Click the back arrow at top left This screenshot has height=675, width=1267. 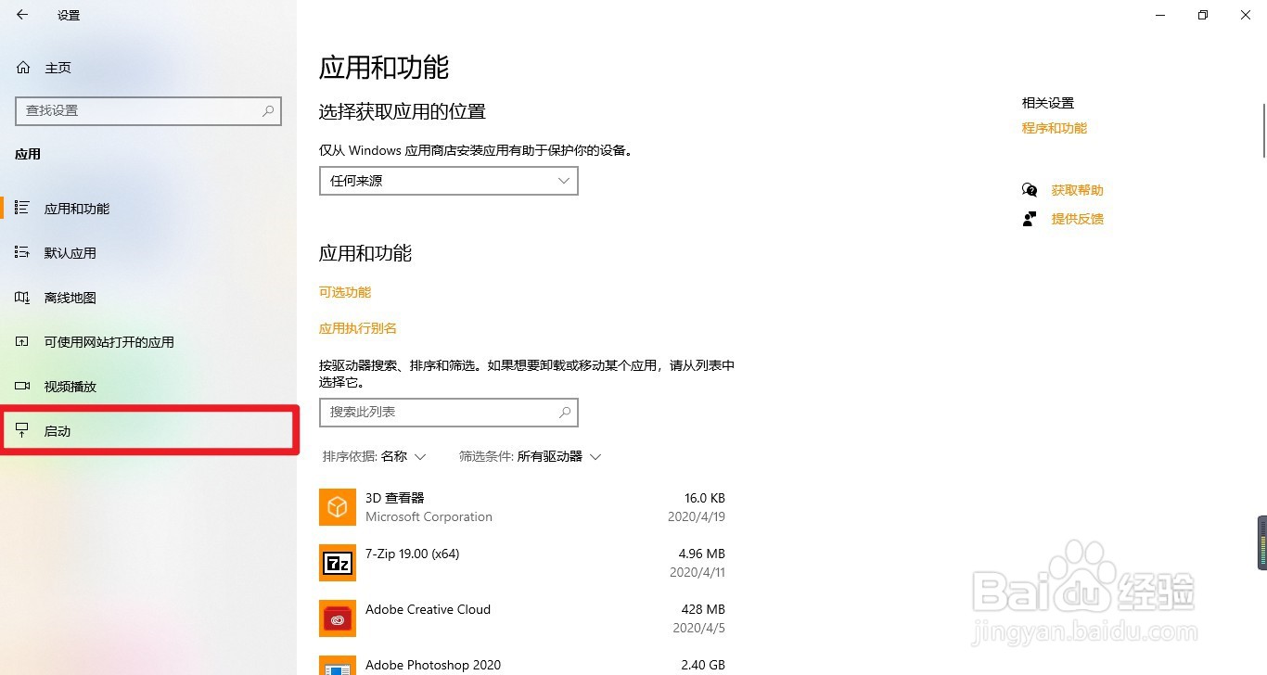pyautogui.click(x=21, y=15)
